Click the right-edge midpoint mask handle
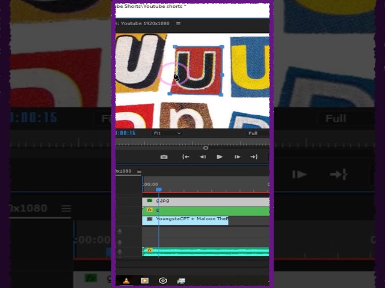 click(222, 75)
